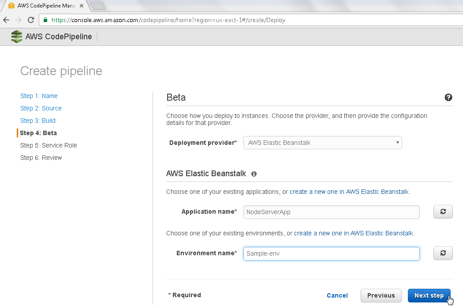Reload the page with the refresh icon
The width and height of the screenshot is (463, 306).
(31, 20)
